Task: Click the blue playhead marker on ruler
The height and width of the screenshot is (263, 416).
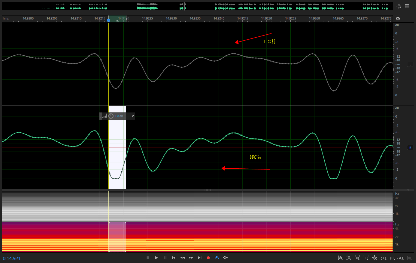Action: (x=108, y=20)
